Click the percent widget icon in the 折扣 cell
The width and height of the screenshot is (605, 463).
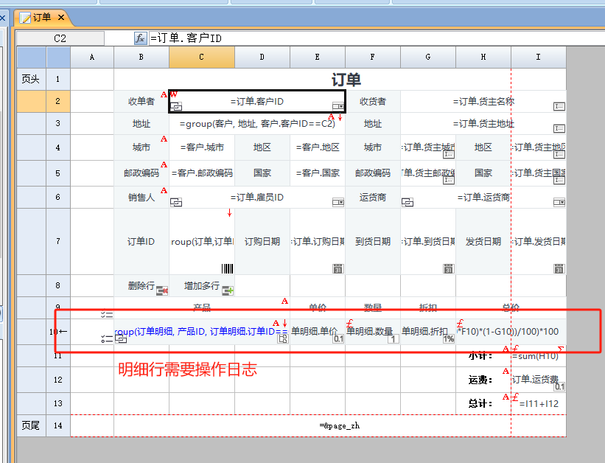click(x=448, y=339)
